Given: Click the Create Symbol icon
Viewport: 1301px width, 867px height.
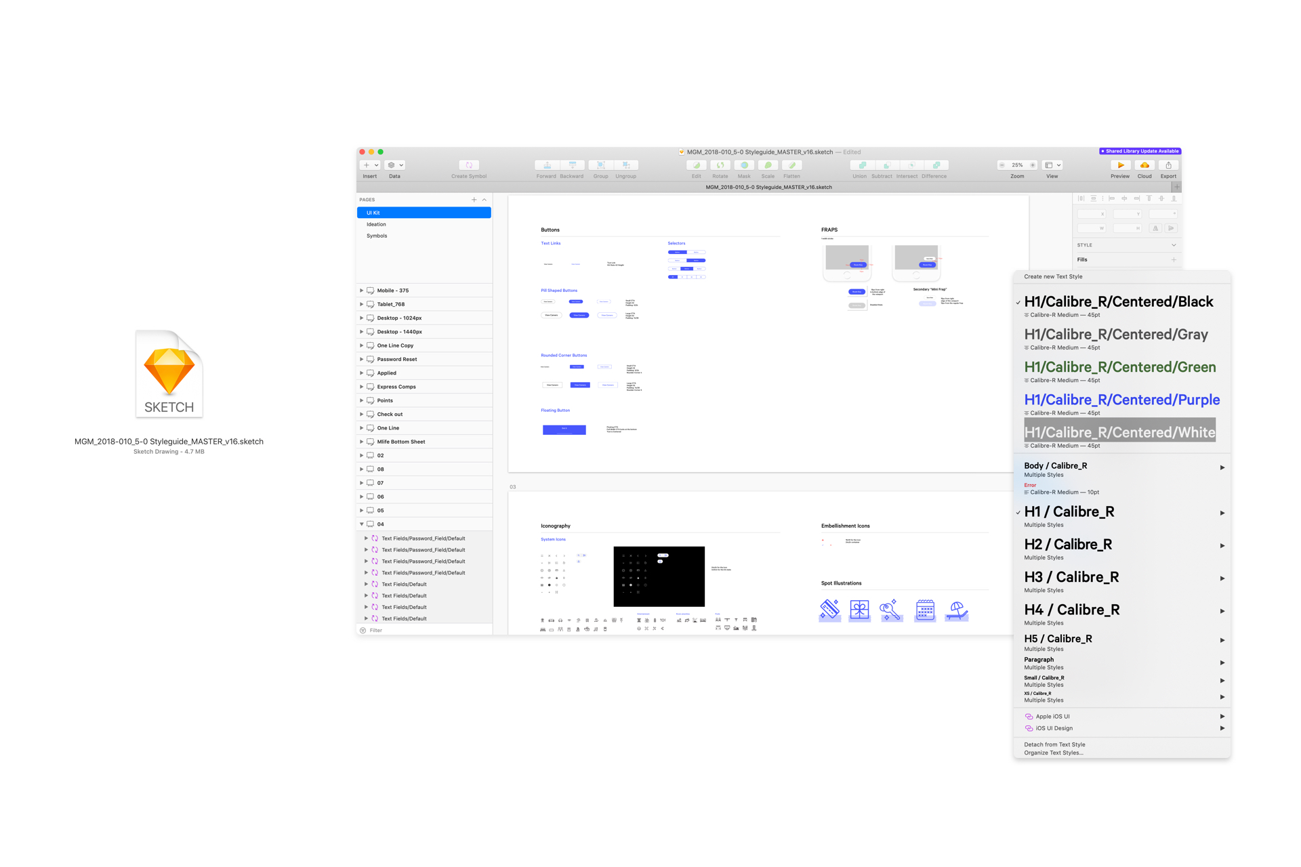Looking at the screenshot, I should click(x=469, y=165).
